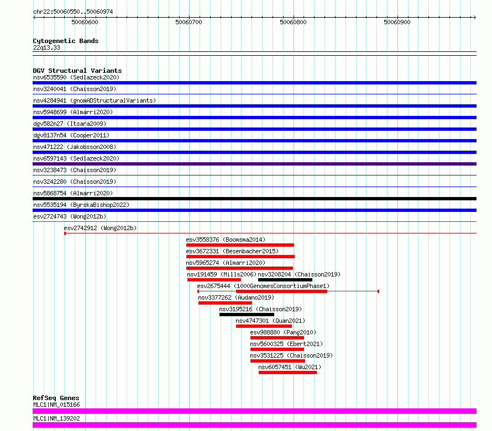Click nsv471222 (Jakobsson2008) variant label
This screenshot has height=431, width=492.
(75, 147)
